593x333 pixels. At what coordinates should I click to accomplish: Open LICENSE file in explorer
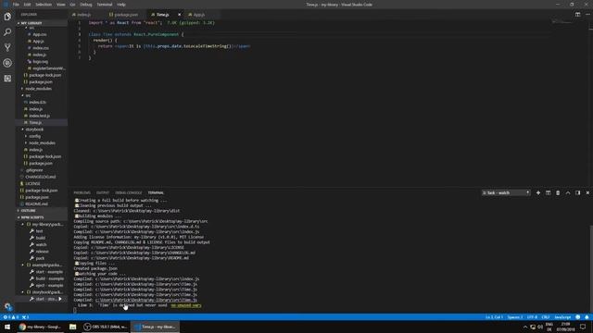point(32,183)
